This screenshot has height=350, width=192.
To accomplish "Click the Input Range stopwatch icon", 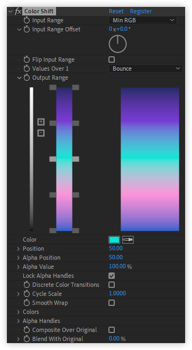I will coord(26,20).
